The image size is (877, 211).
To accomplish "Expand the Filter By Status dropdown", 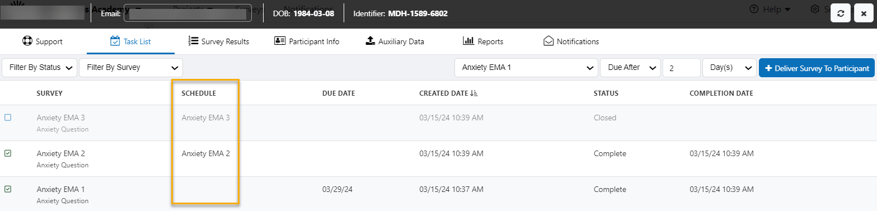I will (40, 68).
